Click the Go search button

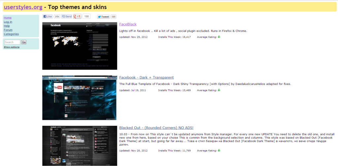[24, 42]
